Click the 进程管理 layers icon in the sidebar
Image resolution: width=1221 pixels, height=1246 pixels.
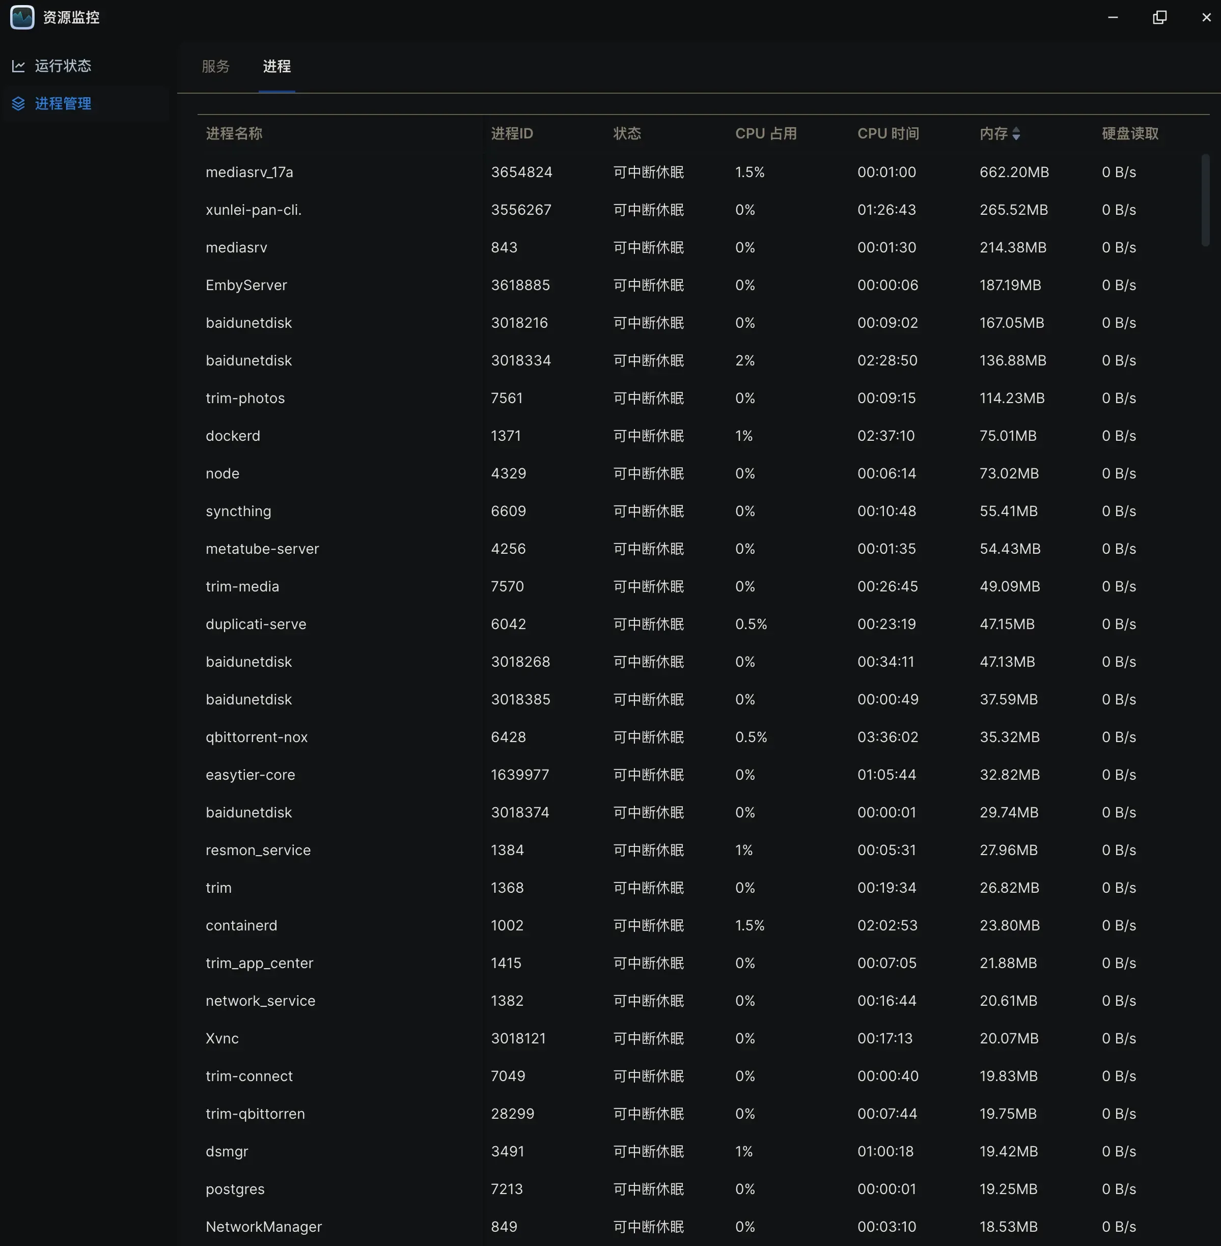coord(19,104)
